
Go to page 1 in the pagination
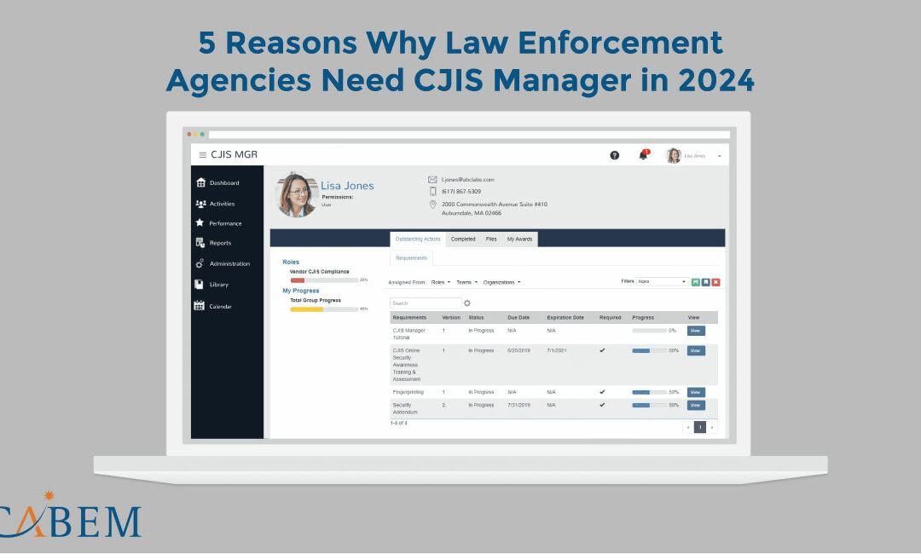point(699,427)
